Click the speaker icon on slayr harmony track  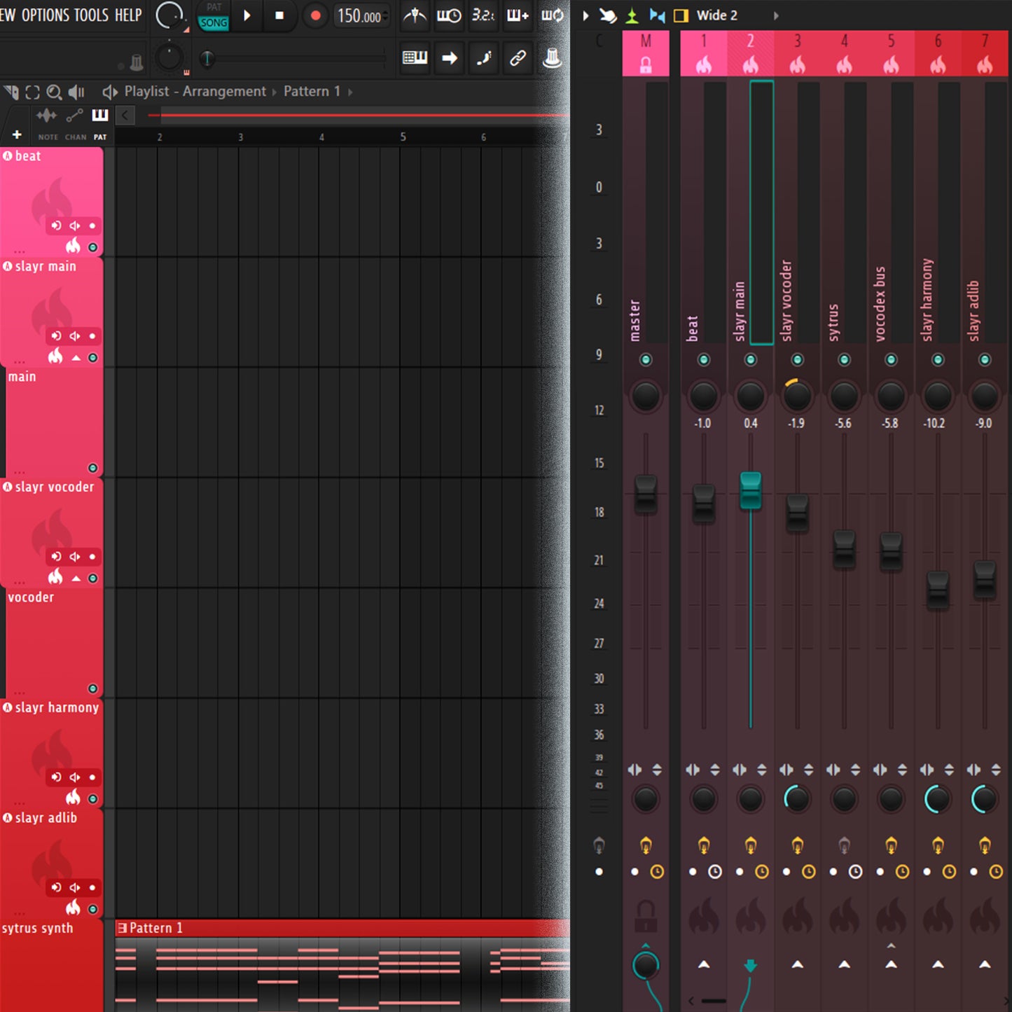click(74, 777)
